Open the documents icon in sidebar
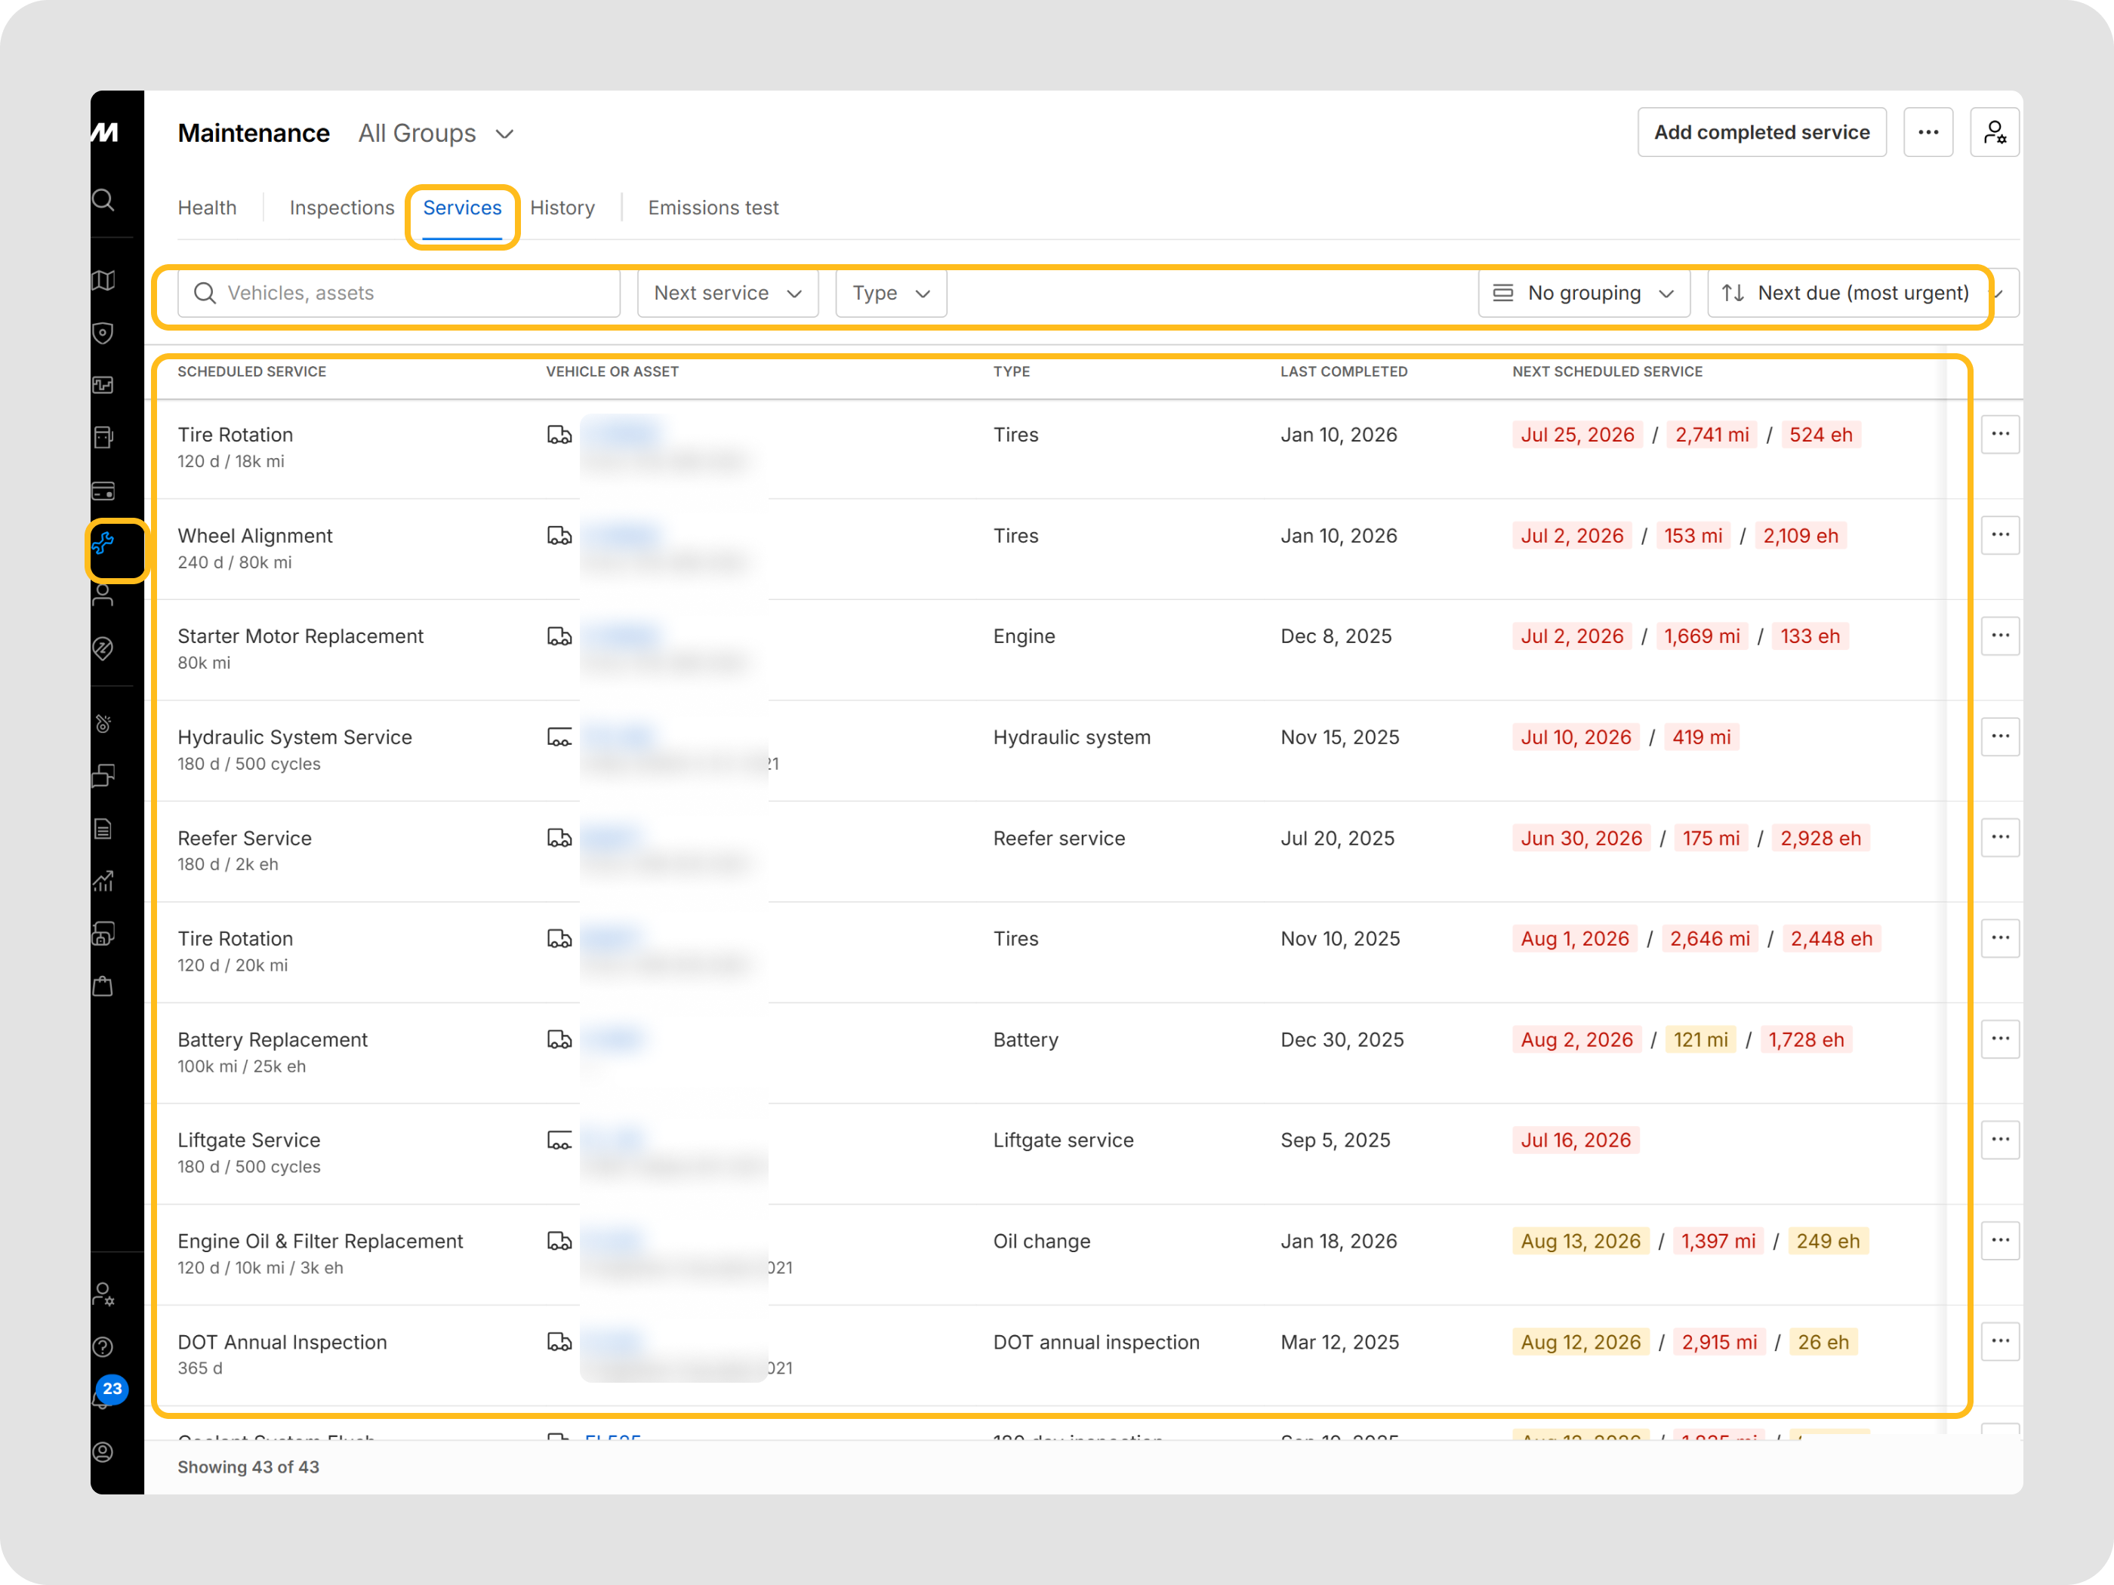Image resolution: width=2114 pixels, height=1585 pixels. point(103,828)
